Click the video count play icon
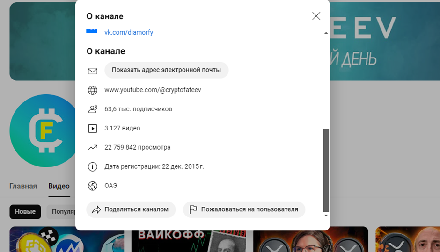This screenshot has height=252, width=440. (x=93, y=129)
